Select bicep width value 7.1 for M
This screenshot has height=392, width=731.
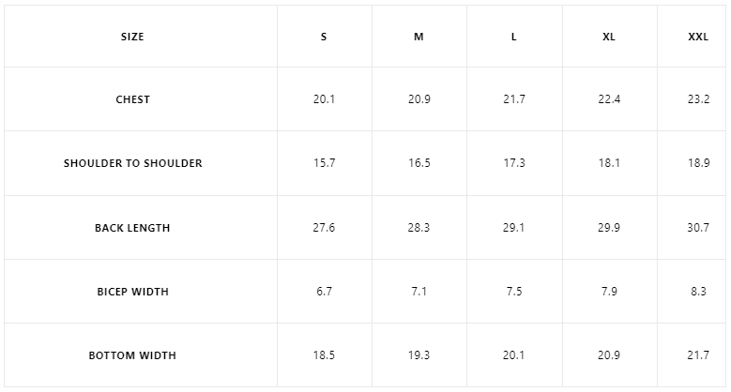click(419, 292)
